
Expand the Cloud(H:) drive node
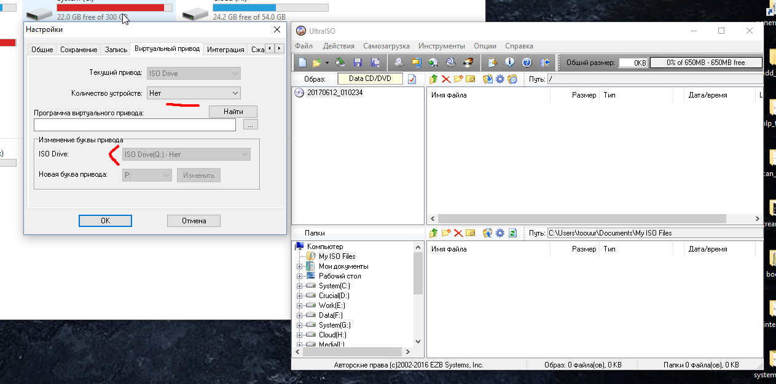300,335
